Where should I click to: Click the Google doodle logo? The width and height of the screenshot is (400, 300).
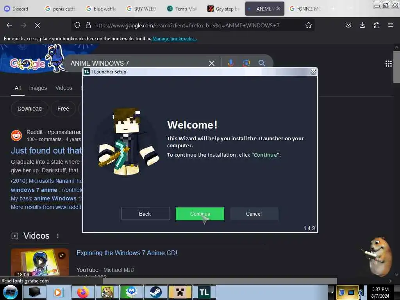pos(28,64)
